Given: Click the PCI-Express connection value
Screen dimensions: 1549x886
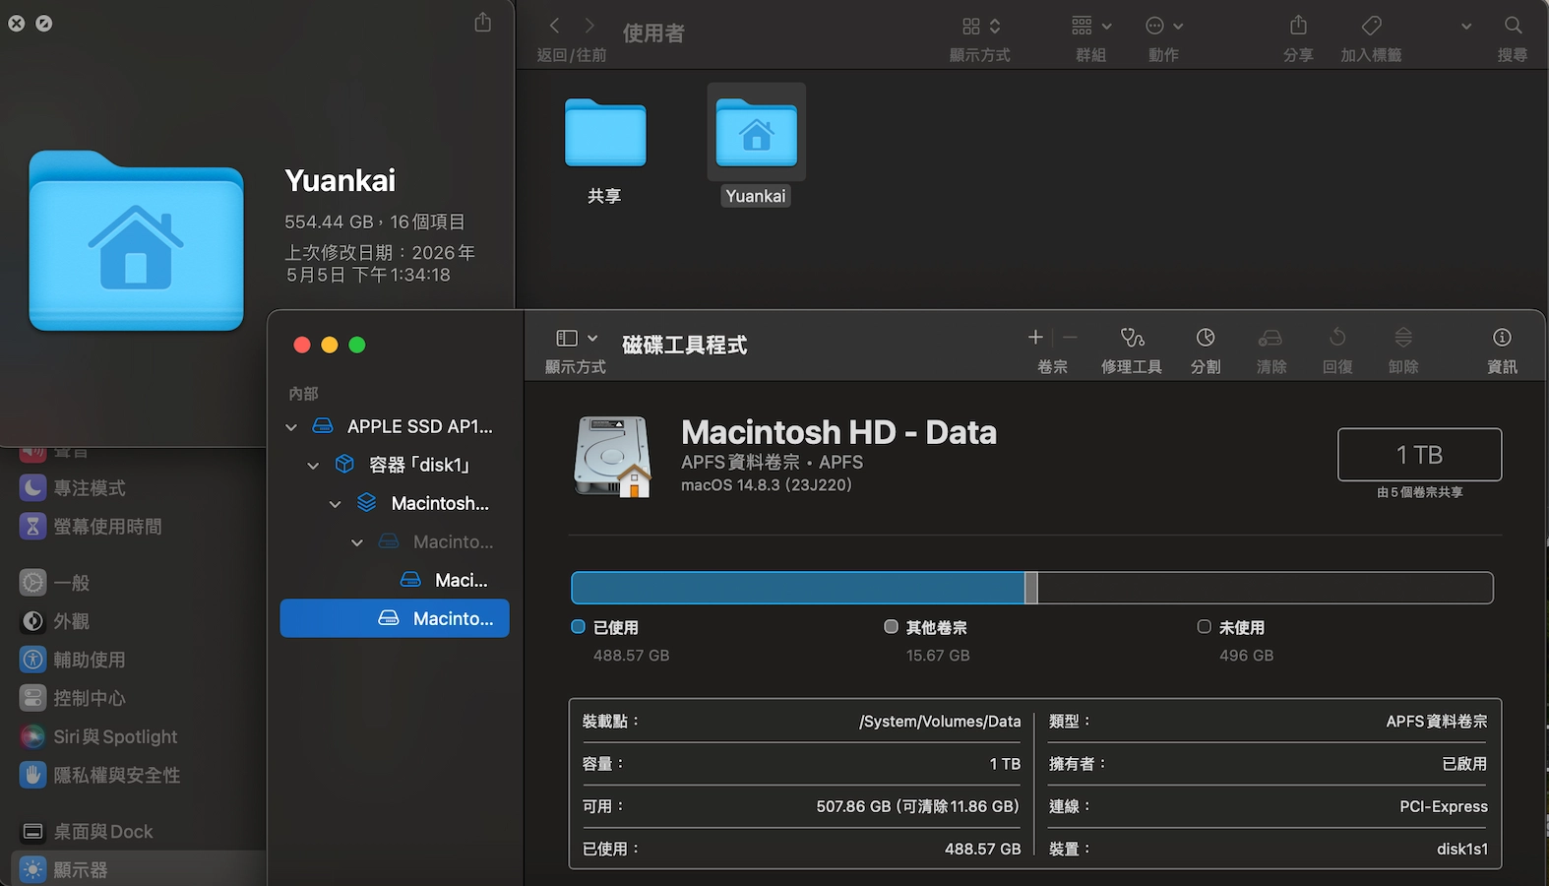Looking at the screenshot, I should (x=1444, y=806).
